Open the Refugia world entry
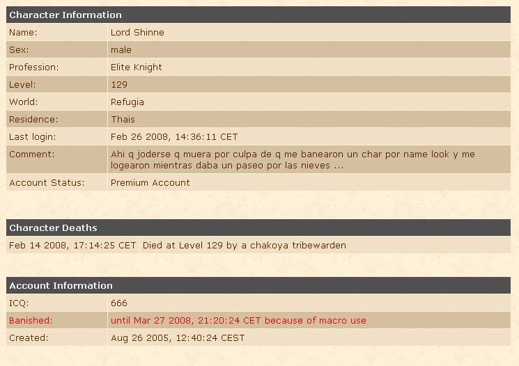The height and width of the screenshot is (366, 519). click(127, 102)
